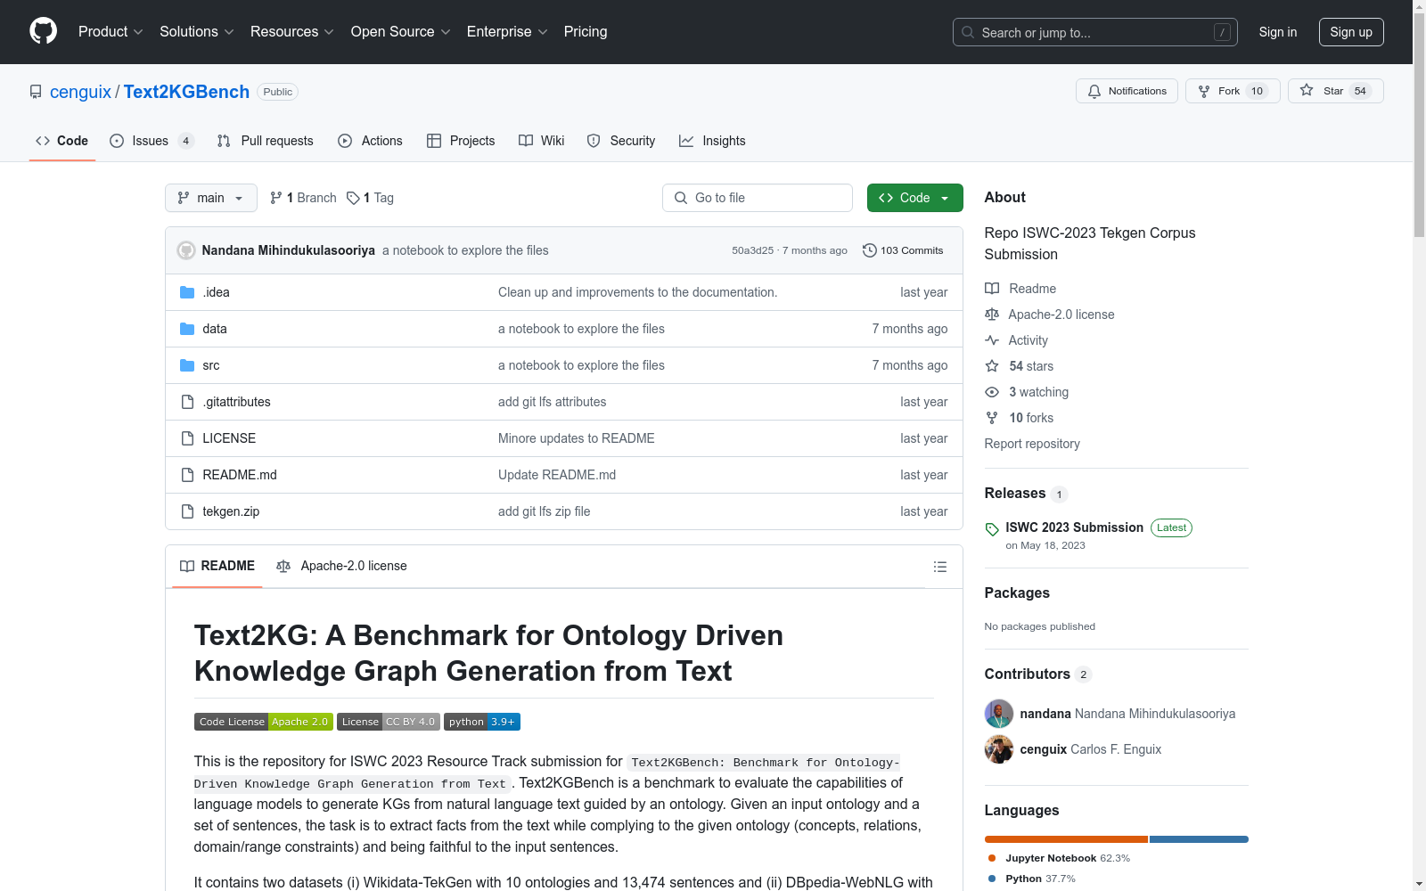Click the tekgen.zip file icon
The image size is (1426, 891).
tap(187, 511)
